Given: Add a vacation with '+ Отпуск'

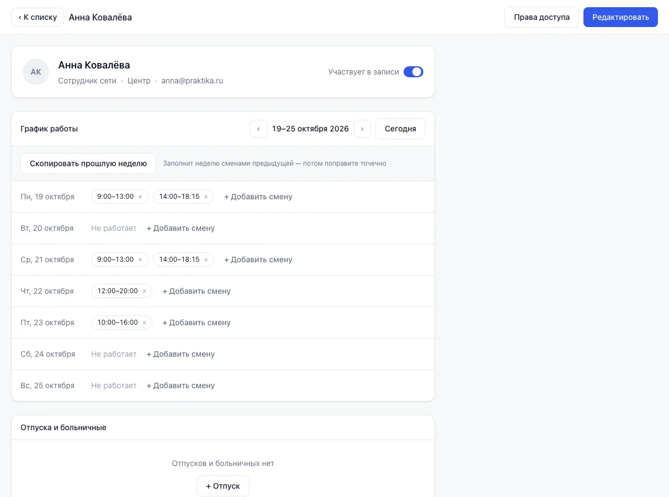Looking at the screenshot, I should pos(223,486).
